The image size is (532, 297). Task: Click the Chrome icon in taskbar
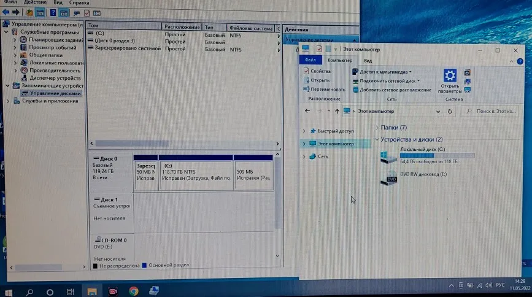click(133, 291)
